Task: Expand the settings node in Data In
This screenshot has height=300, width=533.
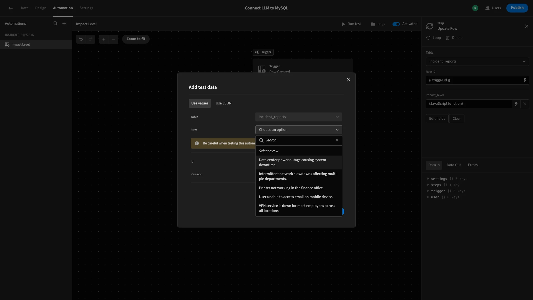Action: [x=428, y=179]
